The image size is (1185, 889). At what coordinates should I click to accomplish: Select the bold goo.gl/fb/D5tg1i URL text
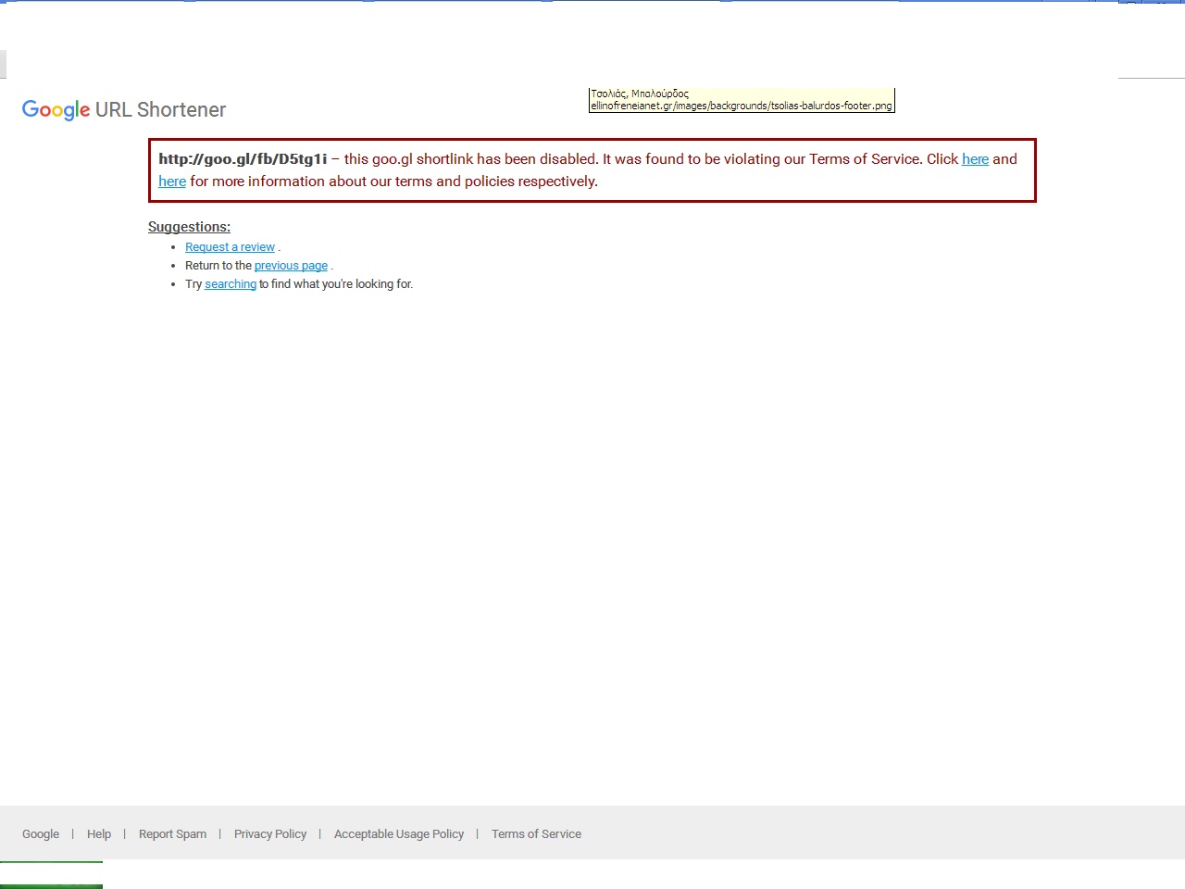[x=243, y=159]
